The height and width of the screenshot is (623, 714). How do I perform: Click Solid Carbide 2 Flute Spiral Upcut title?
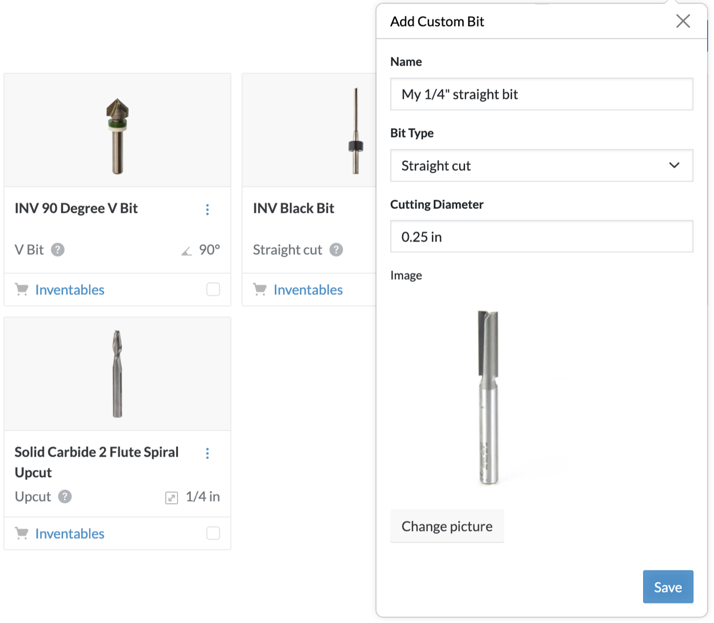point(97,462)
